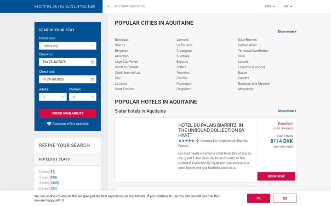
Task: Click the location pin beside 1 Avenue De l Imperatrice
Action: tap(197, 141)
